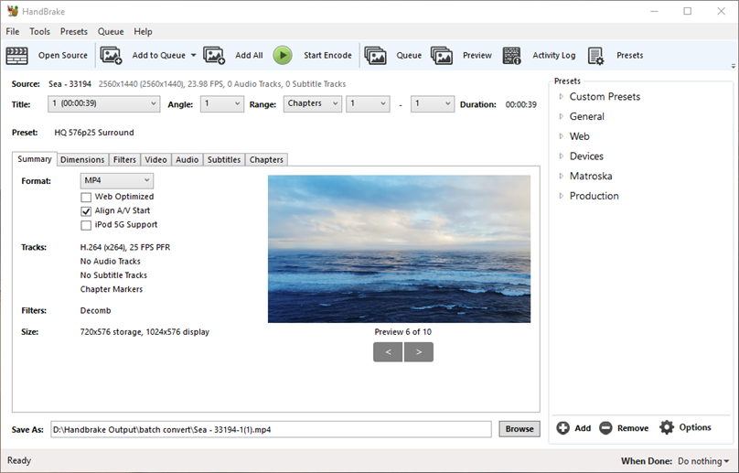The image size is (739, 473).
Task: Click the Add to Queue picture icon
Action: click(x=112, y=56)
